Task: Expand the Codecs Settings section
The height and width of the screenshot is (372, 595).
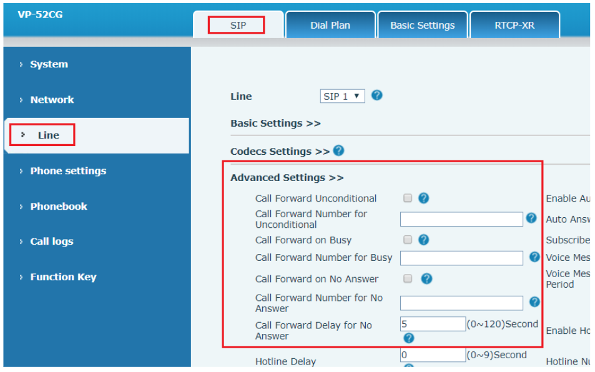Action: coord(280,152)
